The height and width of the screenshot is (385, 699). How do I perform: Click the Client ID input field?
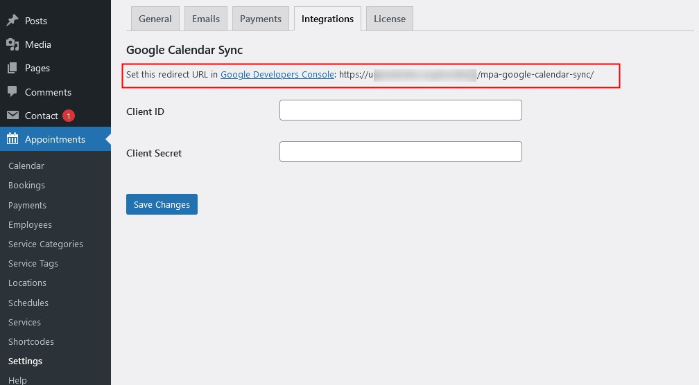401,110
